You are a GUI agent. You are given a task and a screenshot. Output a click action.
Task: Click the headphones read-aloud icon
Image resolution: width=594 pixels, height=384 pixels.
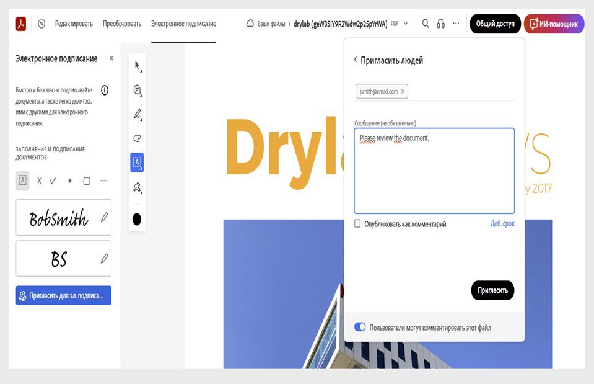(441, 24)
